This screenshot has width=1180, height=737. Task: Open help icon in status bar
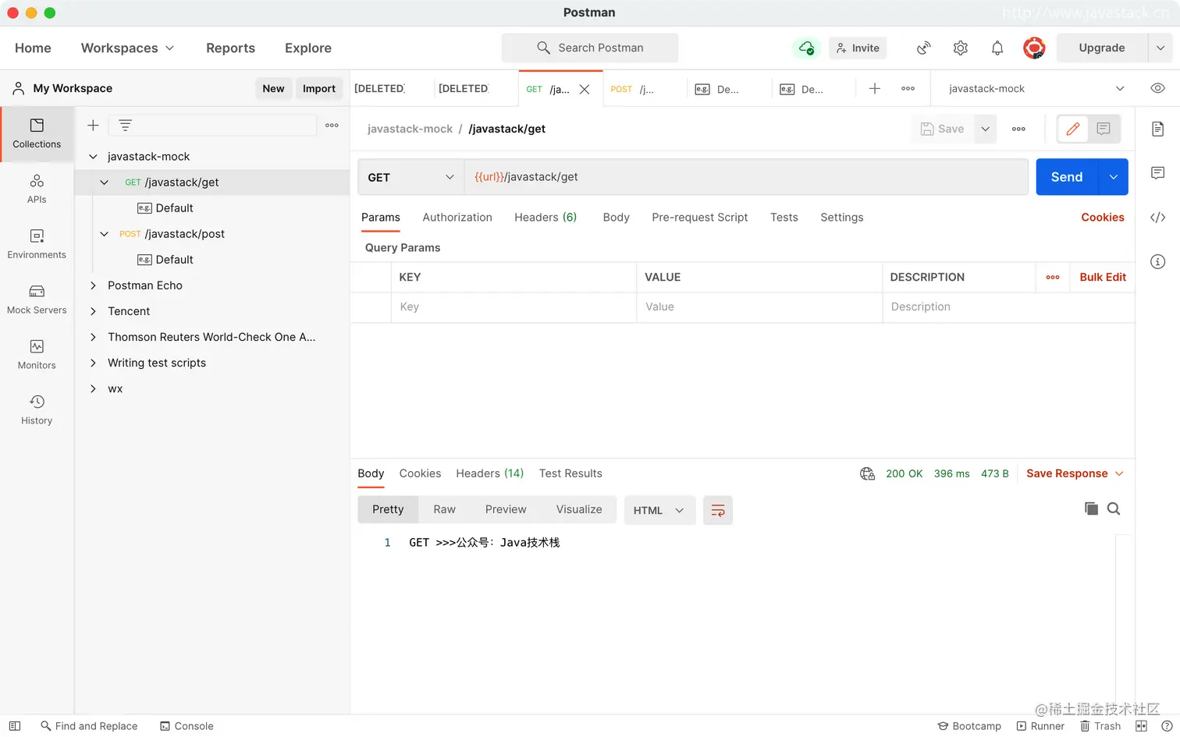[1166, 726]
